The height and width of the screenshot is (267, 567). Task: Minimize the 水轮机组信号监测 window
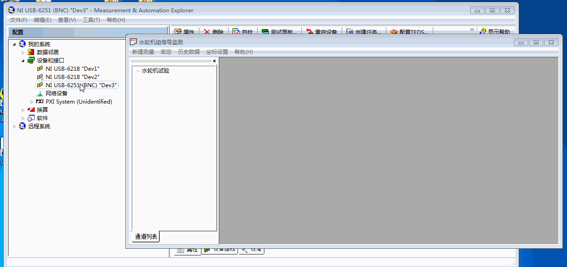click(x=521, y=42)
